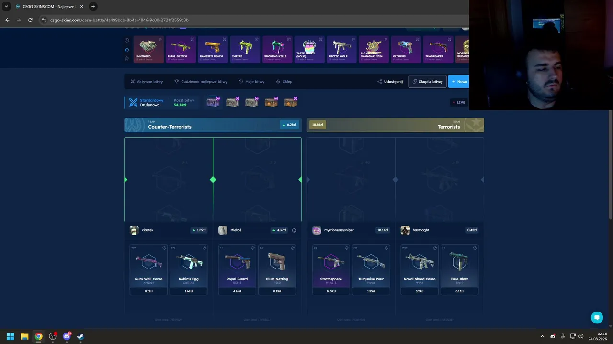This screenshot has width=613, height=344.
Task: Open File Explorer from the taskbar
Action: pyautogui.click(x=24, y=336)
